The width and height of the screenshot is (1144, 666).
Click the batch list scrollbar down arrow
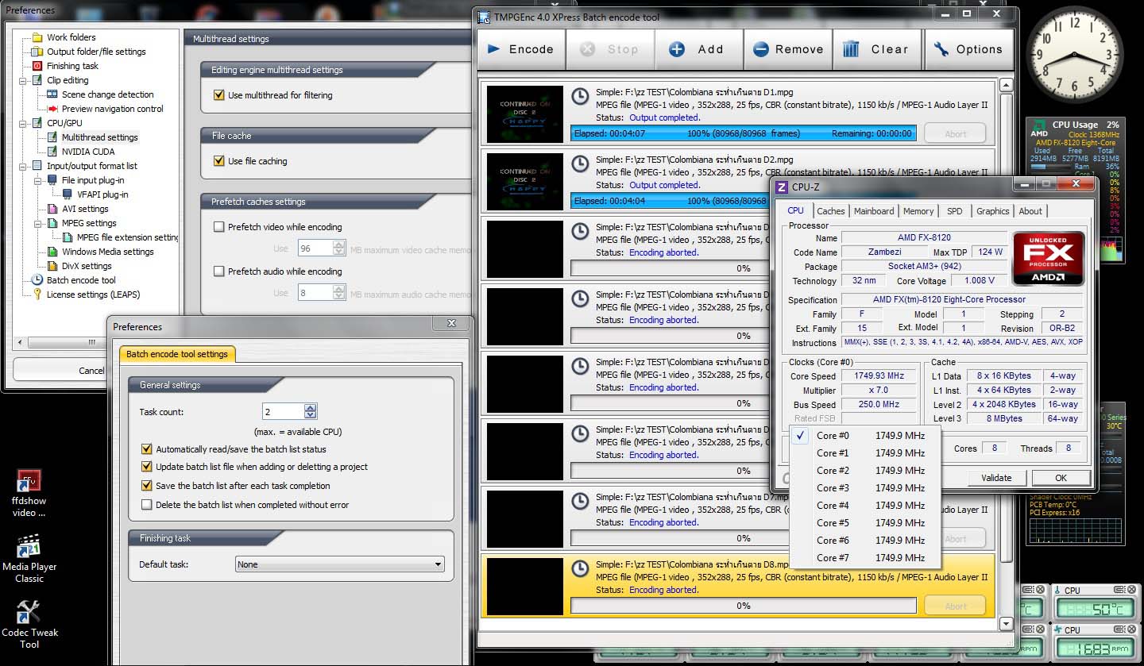point(1007,624)
